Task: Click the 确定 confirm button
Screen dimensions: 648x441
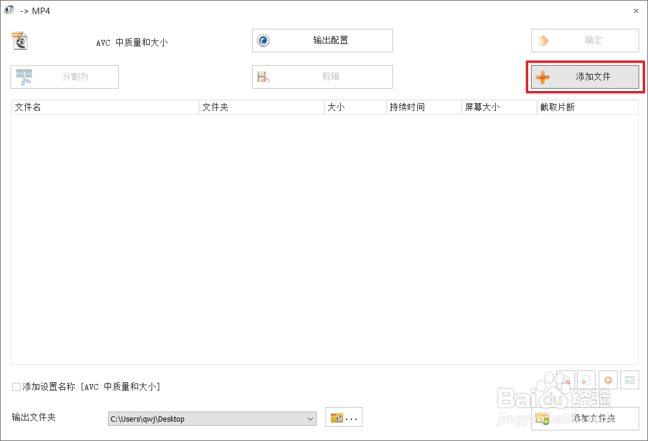Action: tap(585, 40)
